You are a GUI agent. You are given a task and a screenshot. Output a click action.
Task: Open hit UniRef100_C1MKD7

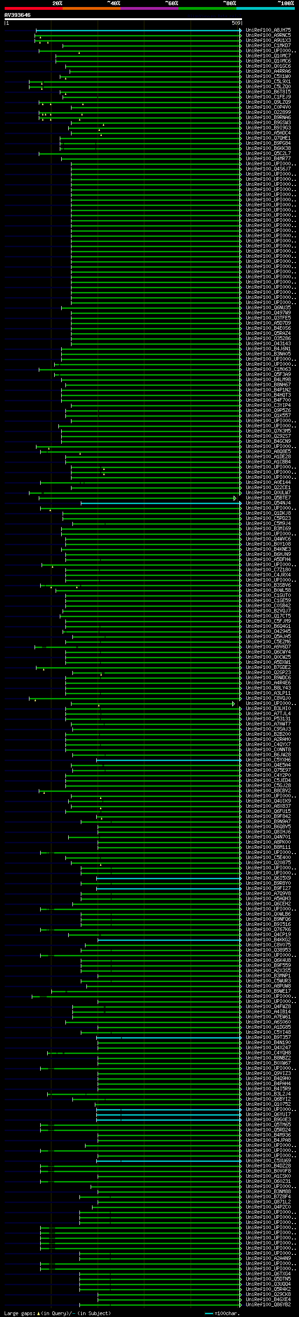268,45
